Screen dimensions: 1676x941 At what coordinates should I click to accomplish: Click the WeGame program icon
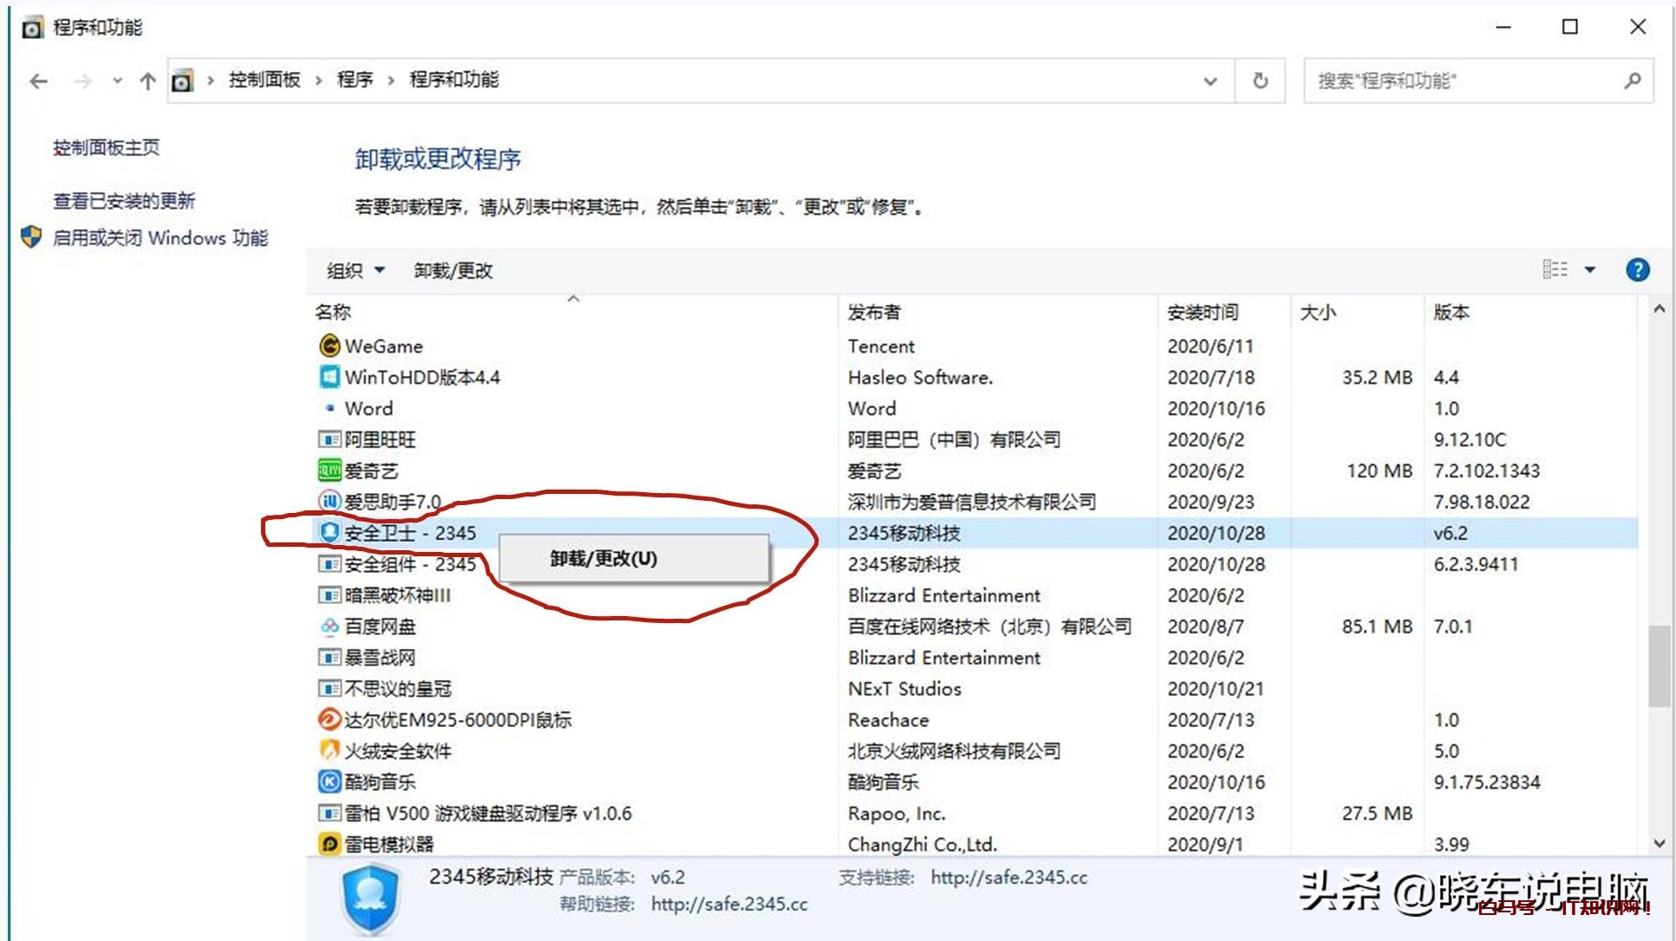click(x=329, y=346)
